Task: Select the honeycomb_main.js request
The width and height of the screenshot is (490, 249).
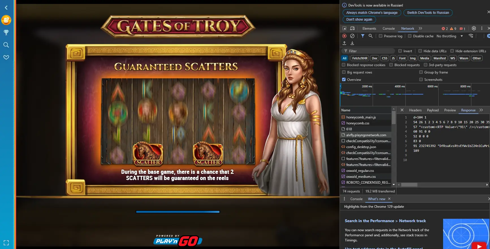Action: click(x=366, y=117)
